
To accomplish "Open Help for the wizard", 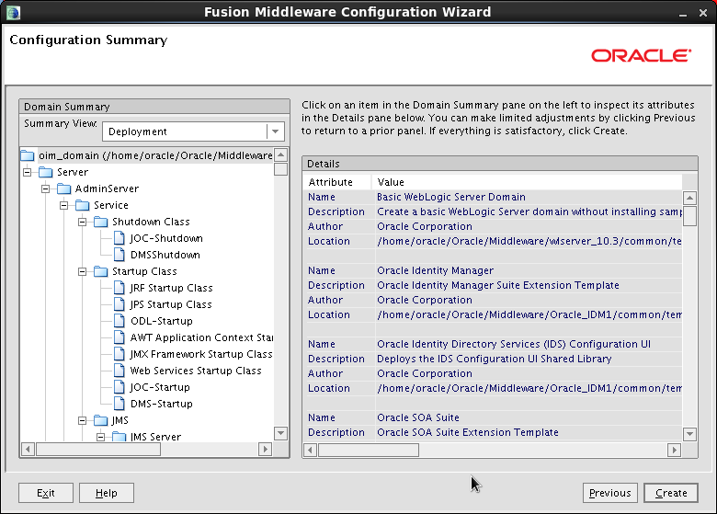I will [107, 493].
